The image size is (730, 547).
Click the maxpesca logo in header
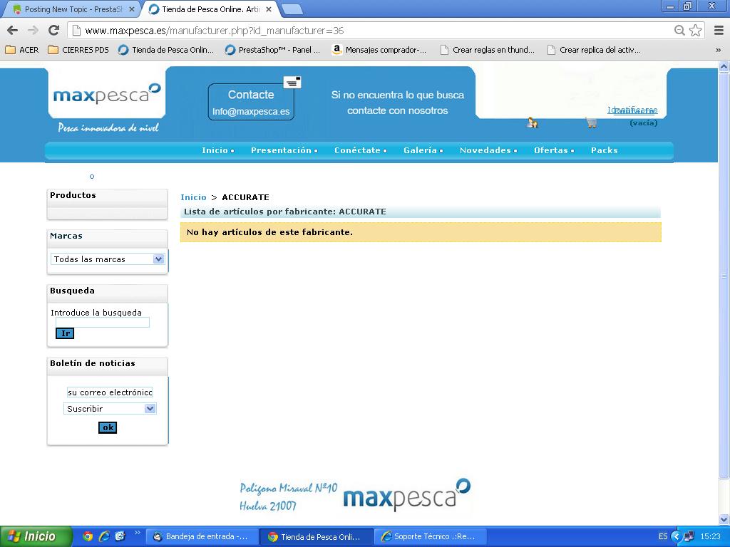tap(107, 93)
